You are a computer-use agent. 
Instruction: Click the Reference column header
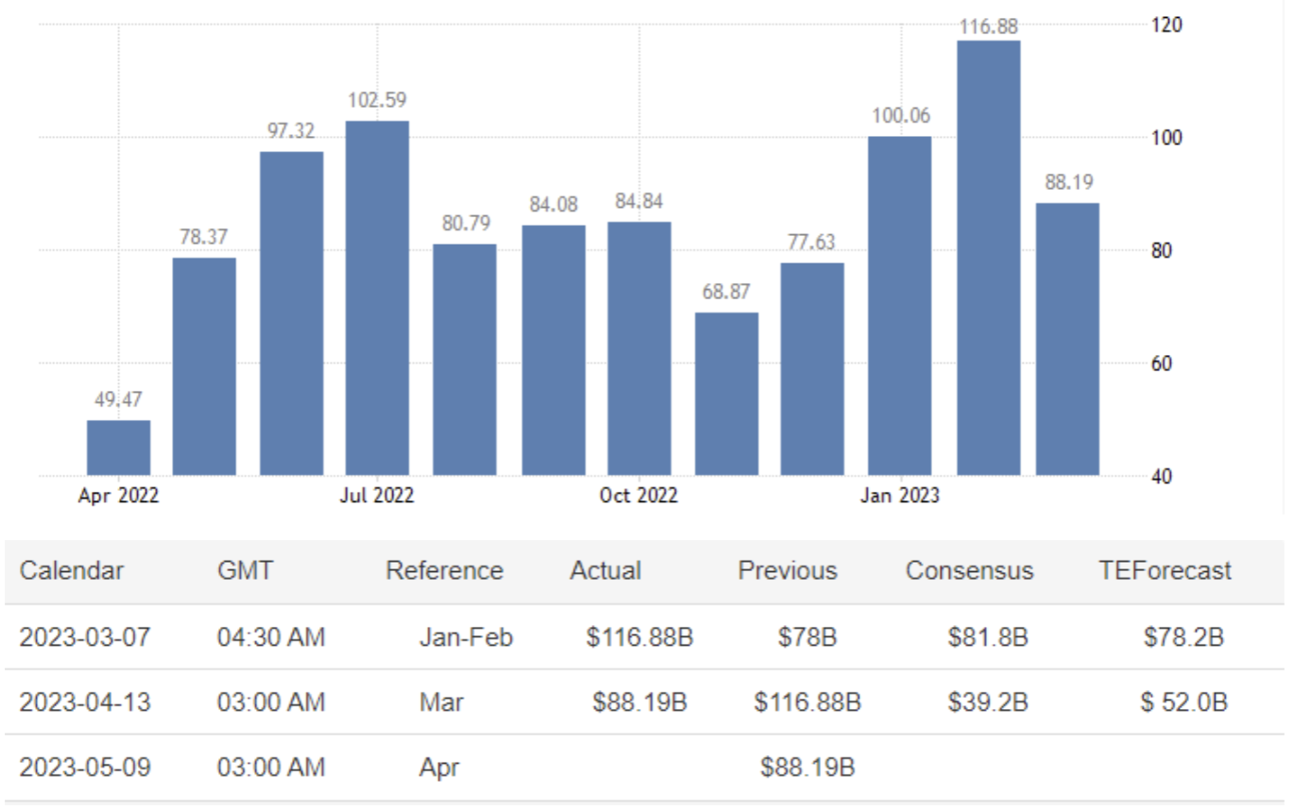point(444,571)
